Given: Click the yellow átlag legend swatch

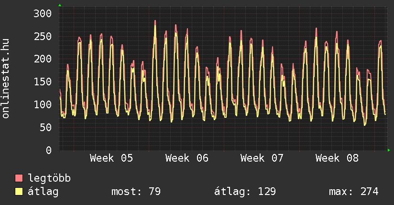Looking at the screenshot, I should (19, 192).
